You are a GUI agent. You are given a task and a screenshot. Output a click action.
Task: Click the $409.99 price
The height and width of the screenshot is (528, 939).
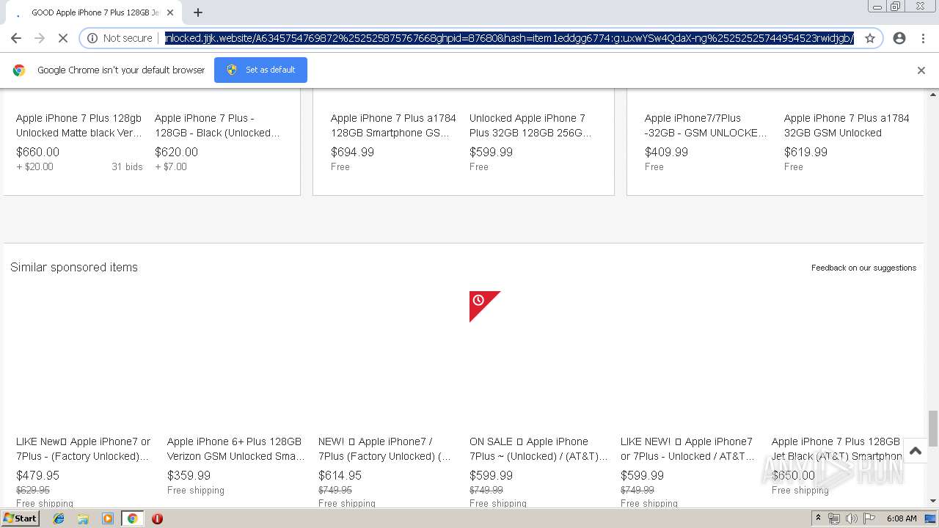666,153
